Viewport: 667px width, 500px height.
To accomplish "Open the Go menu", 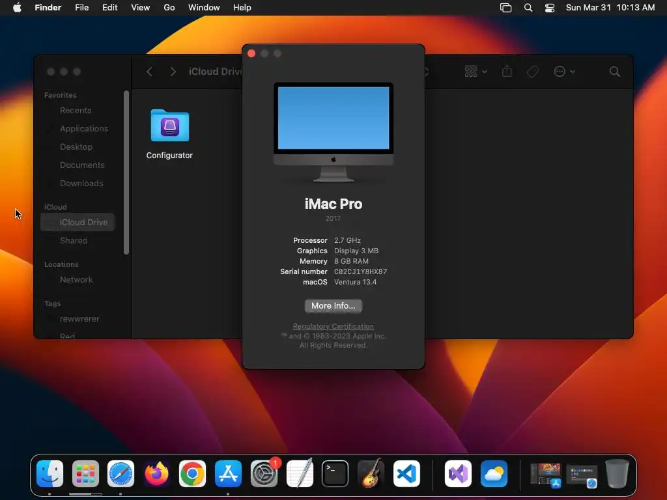I will [x=169, y=8].
